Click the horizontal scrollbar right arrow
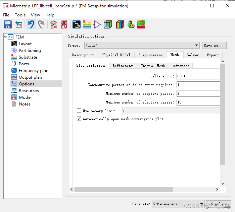Viewport: 235px width, 212px height. coord(217,189)
